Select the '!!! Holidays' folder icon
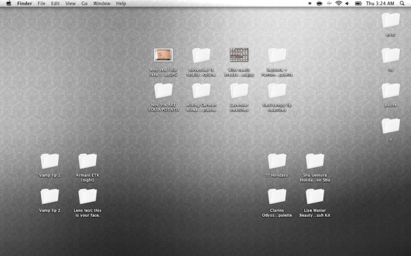411x256 pixels. point(277,161)
